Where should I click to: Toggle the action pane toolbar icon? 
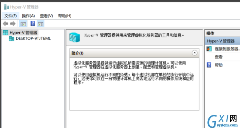40,24
